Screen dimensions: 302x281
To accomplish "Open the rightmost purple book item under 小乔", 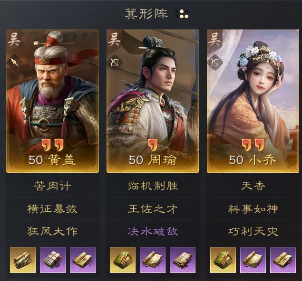I will point(283,260).
